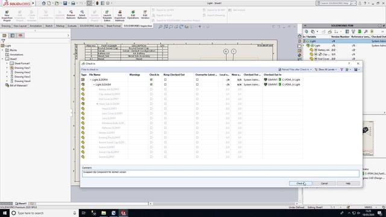This screenshot has height=217, width=386.
Task: Open Launch Template Editor
Action: click(x=107, y=16)
